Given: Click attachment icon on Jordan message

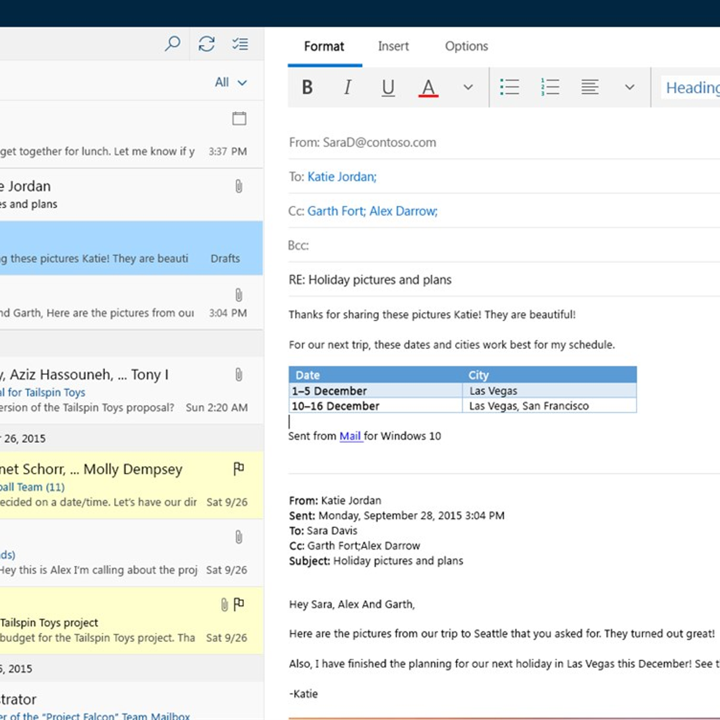Looking at the screenshot, I should (238, 186).
